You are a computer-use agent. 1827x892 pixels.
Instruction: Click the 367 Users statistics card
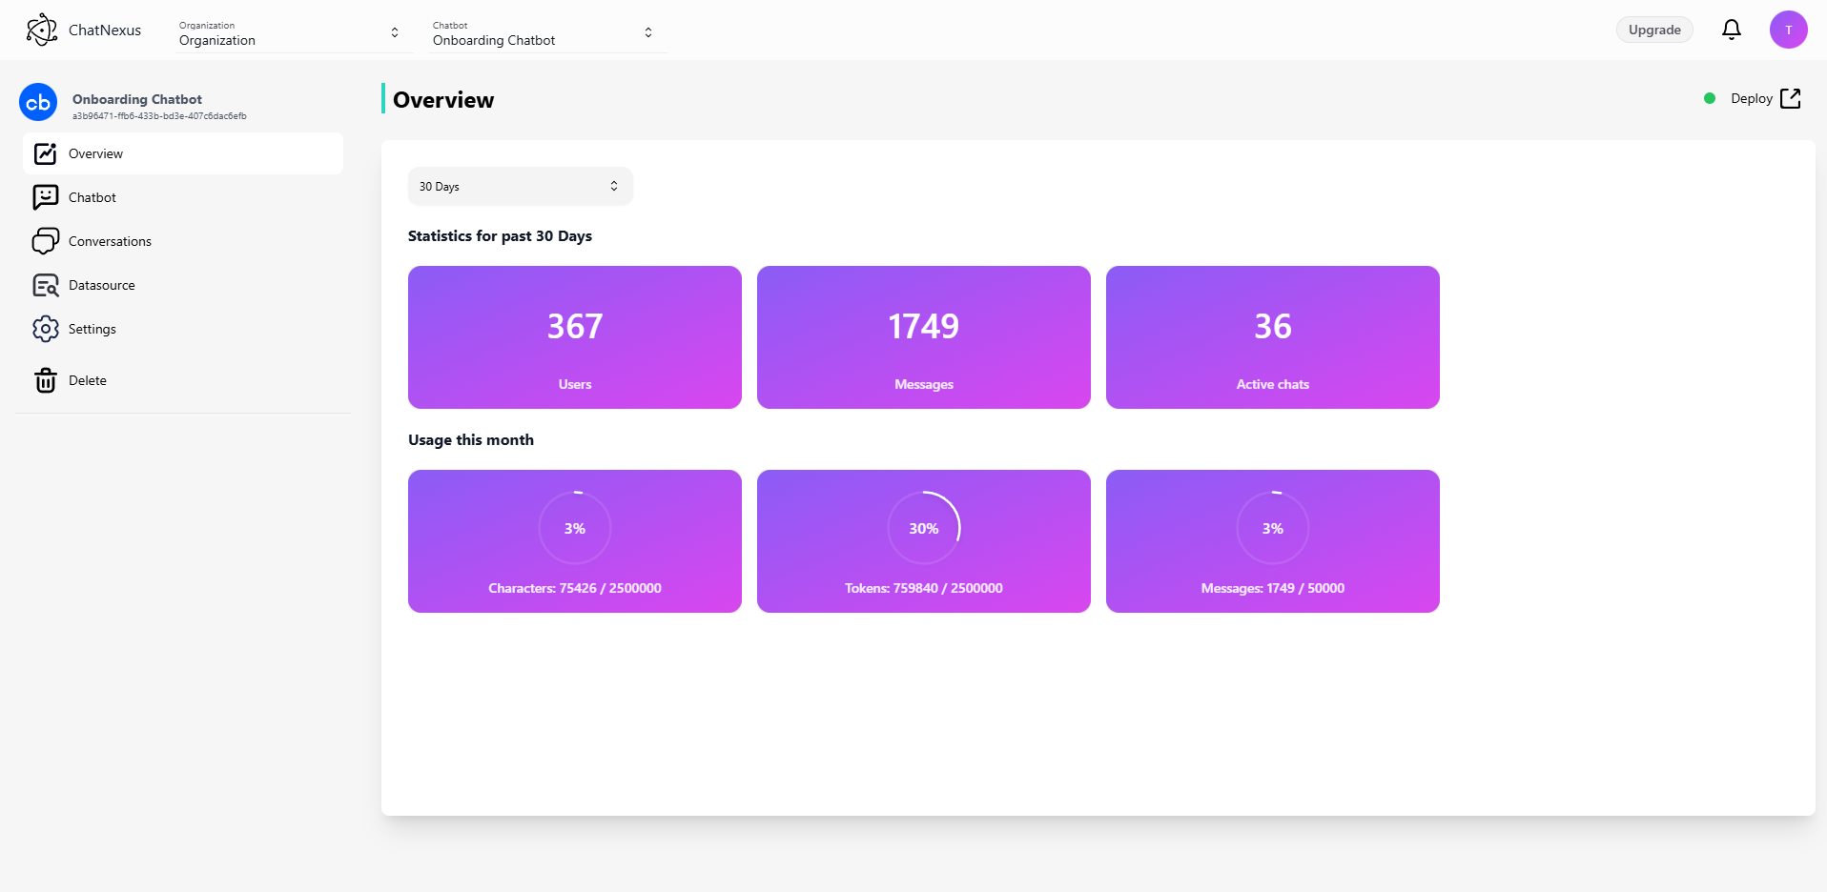pyautogui.click(x=574, y=337)
